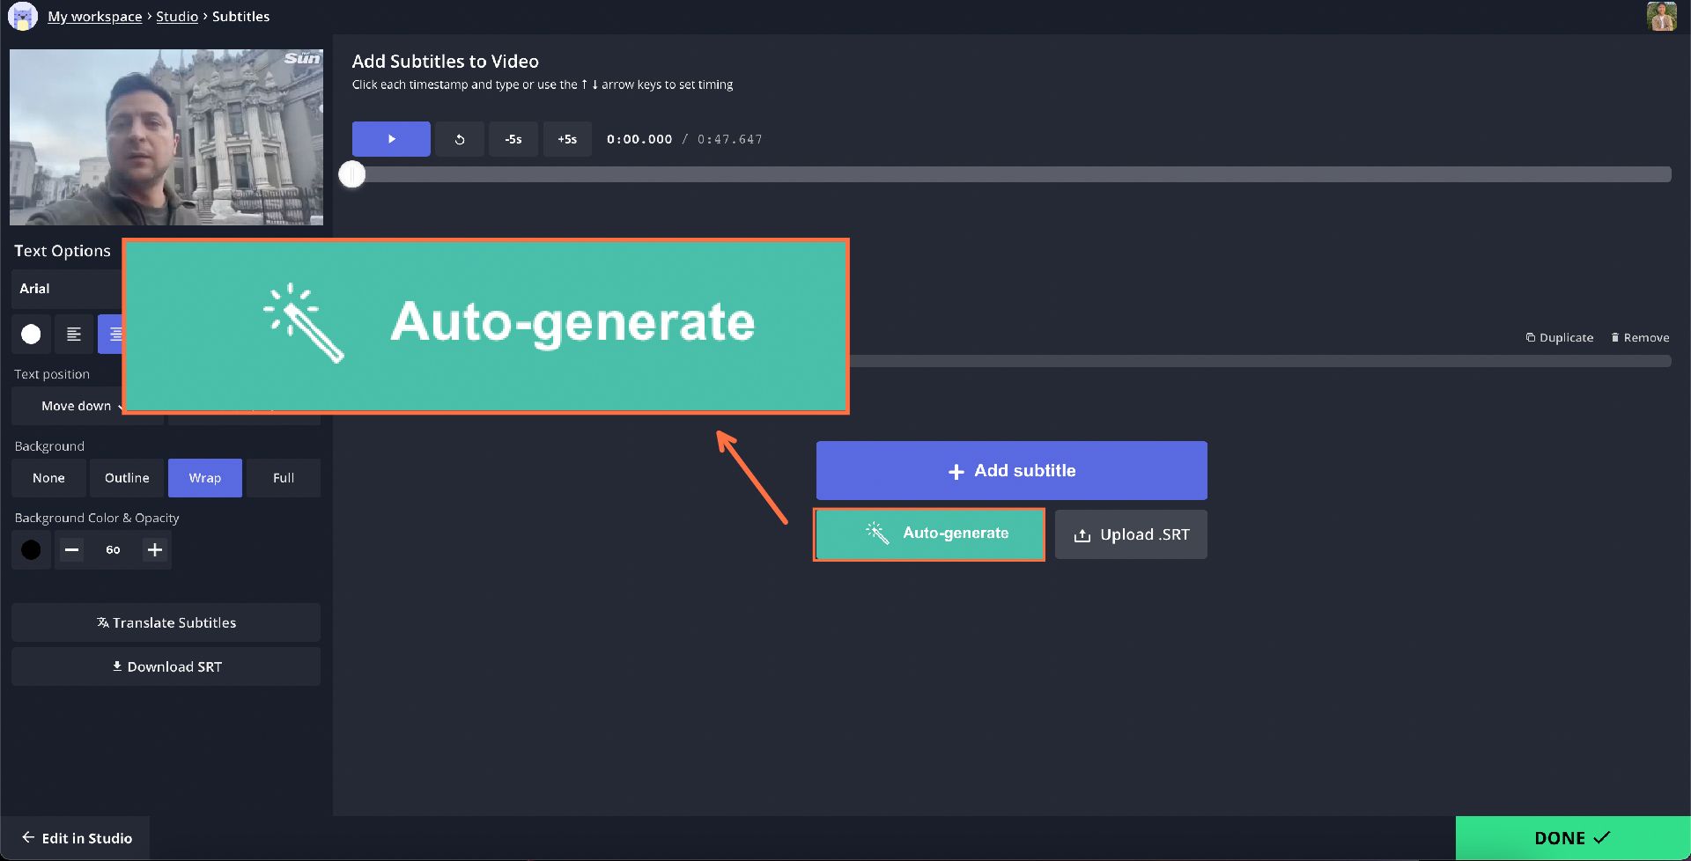Screen dimensions: 1691x861
Task: Select Wrap background style
Action: [x=205, y=478]
